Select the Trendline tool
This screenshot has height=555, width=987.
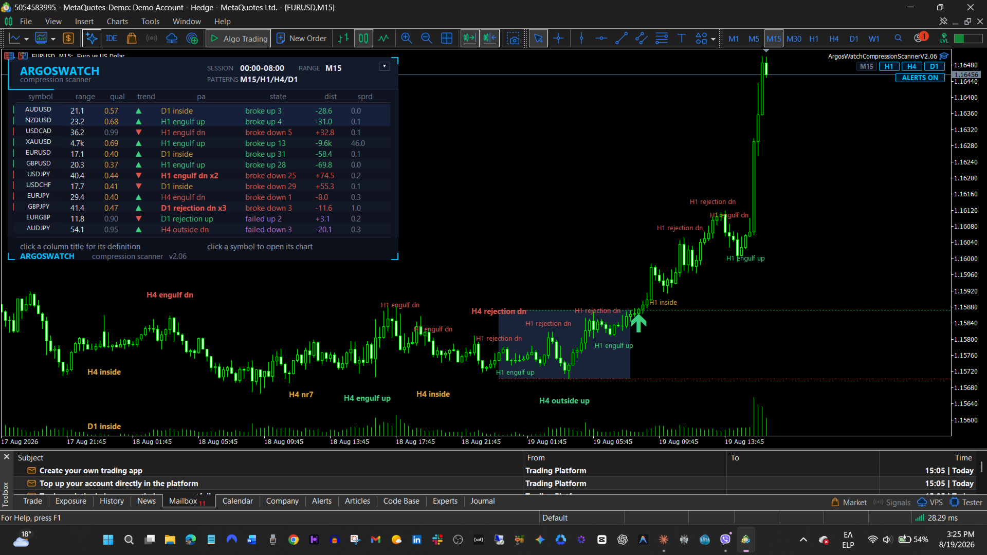point(622,39)
